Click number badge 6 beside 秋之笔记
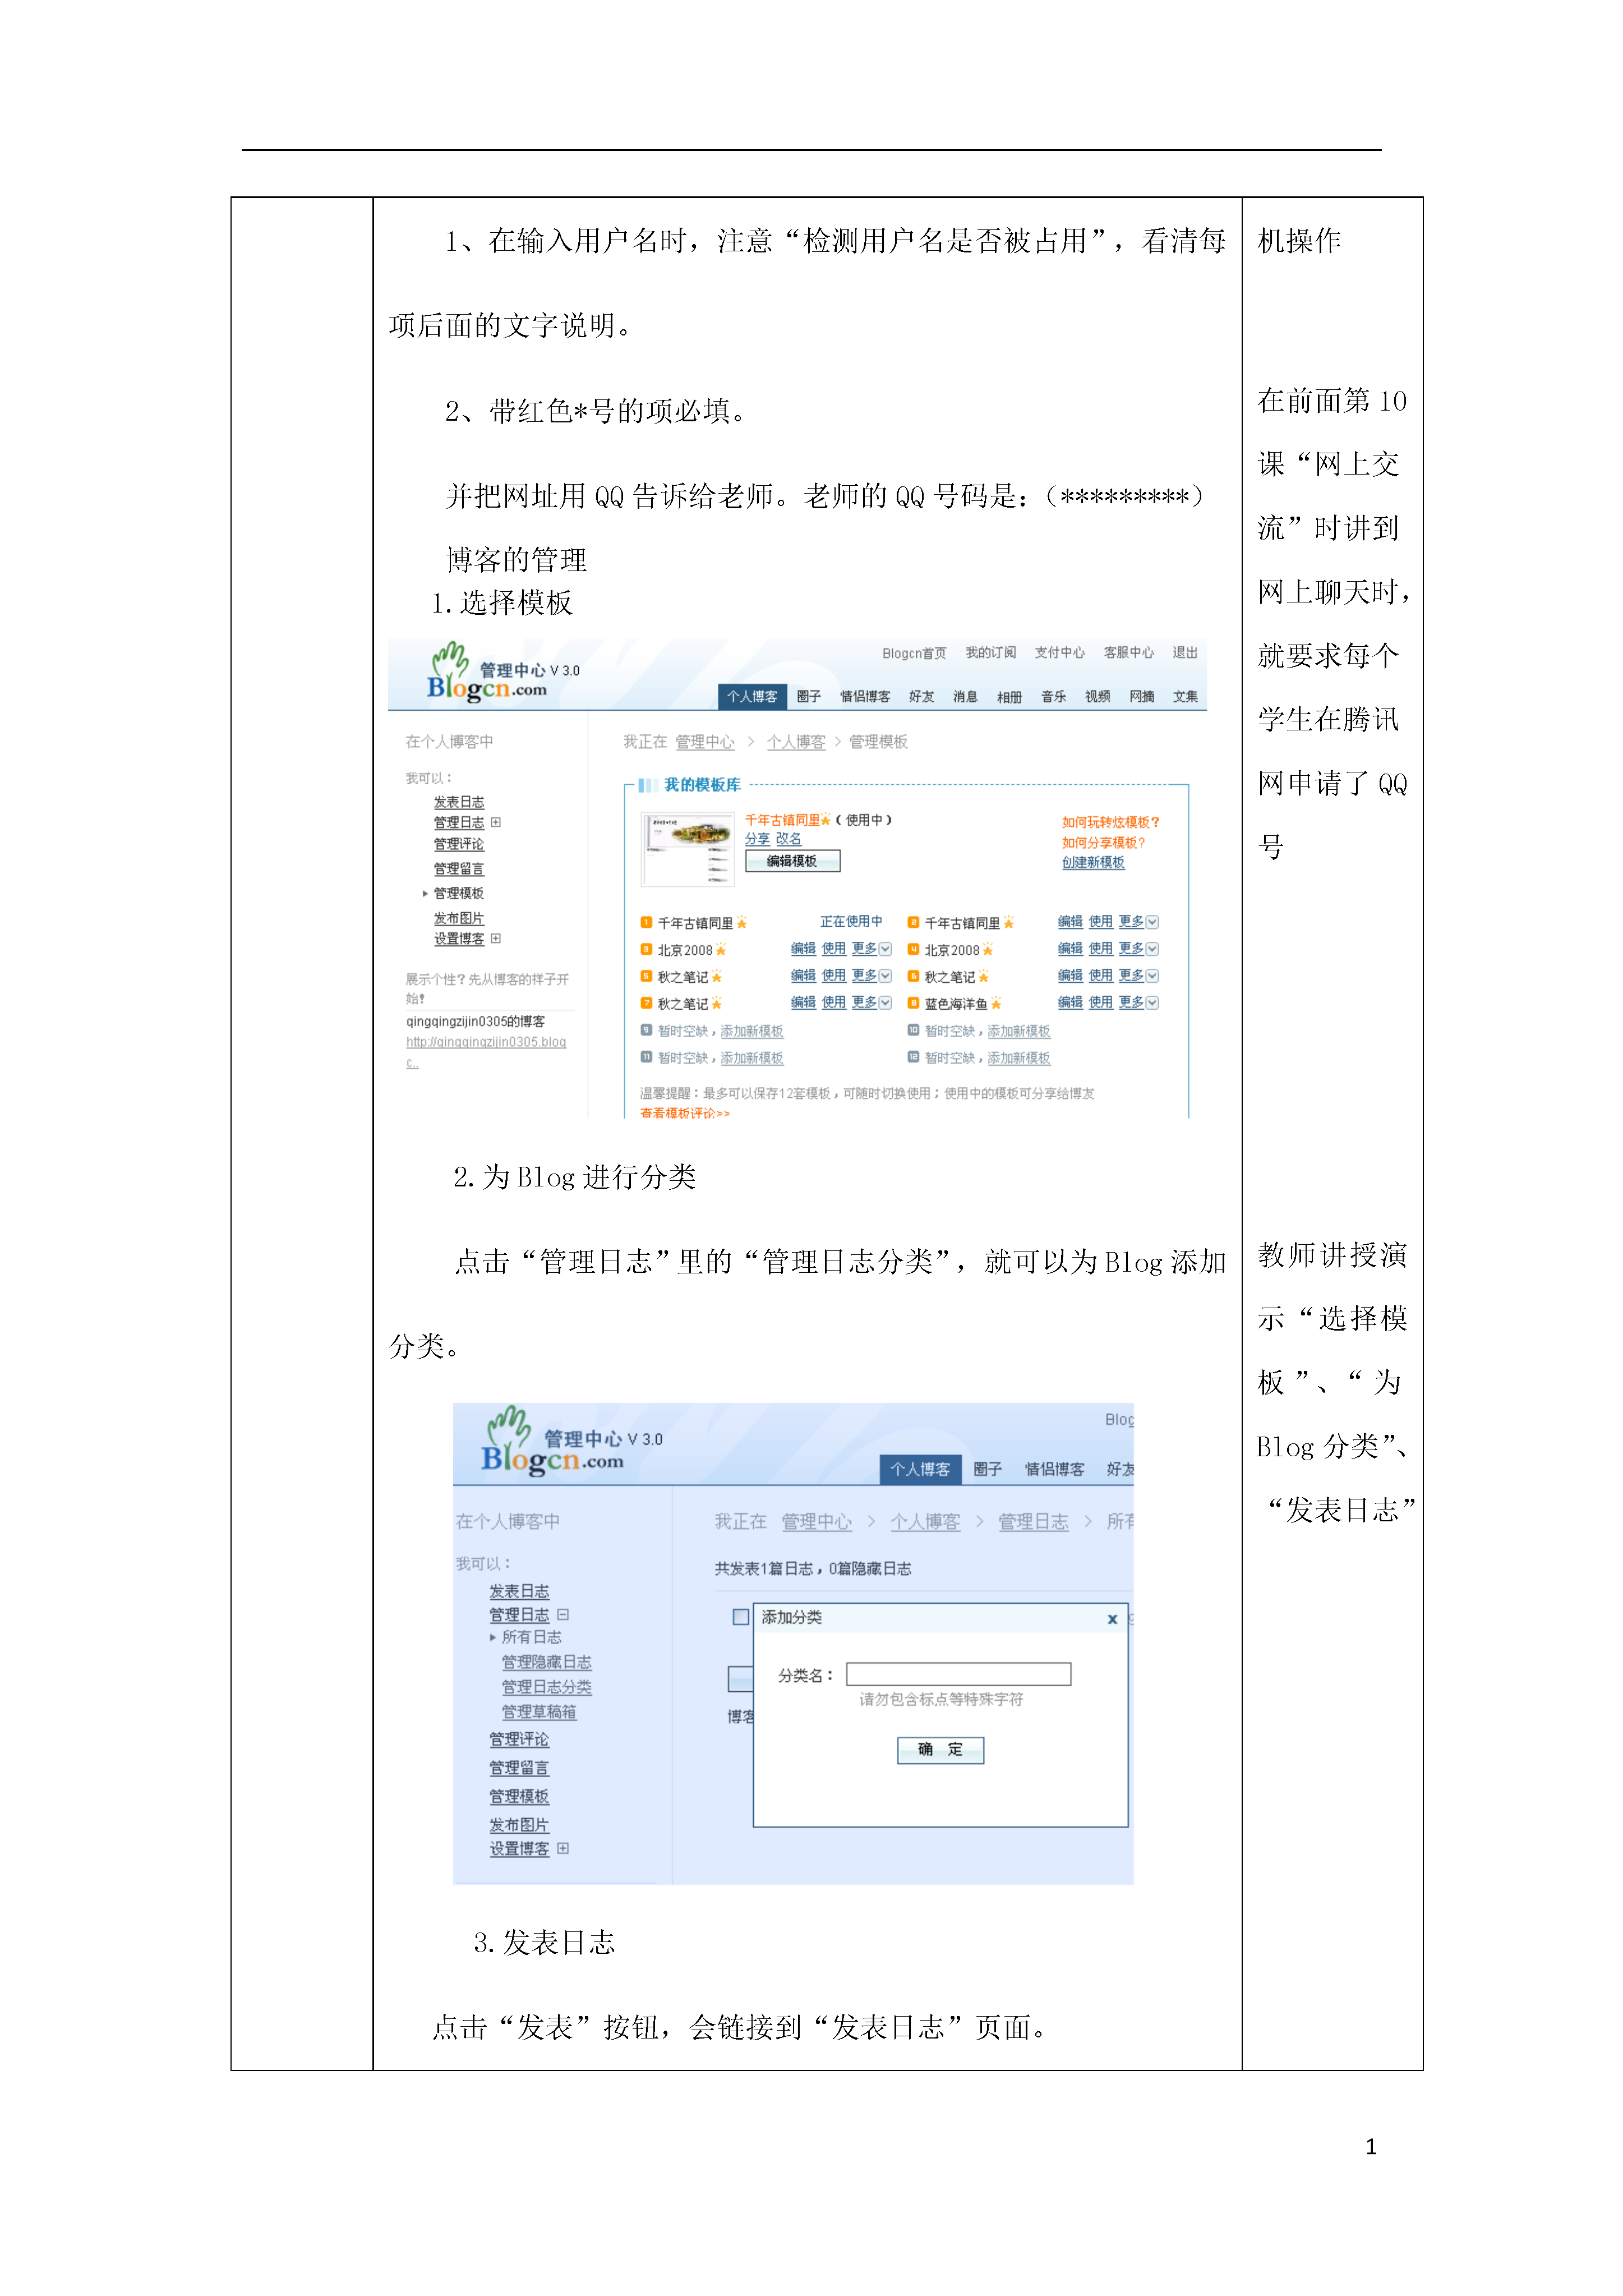This screenshot has width=1623, height=2296. tap(913, 976)
